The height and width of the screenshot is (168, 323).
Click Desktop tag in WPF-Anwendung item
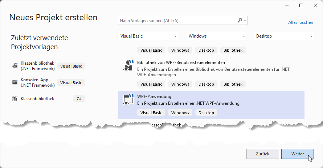[x=206, y=113]
